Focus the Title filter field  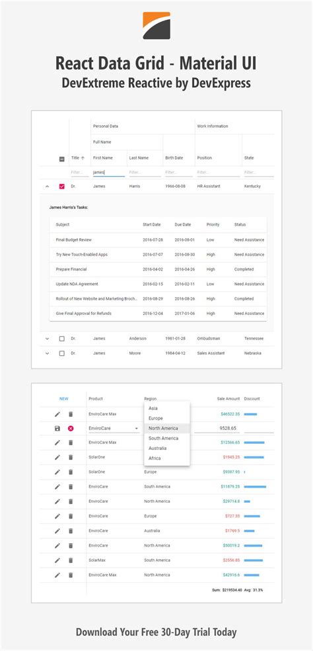point(80,172)
